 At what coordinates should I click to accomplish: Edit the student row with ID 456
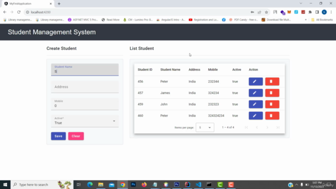256,81
